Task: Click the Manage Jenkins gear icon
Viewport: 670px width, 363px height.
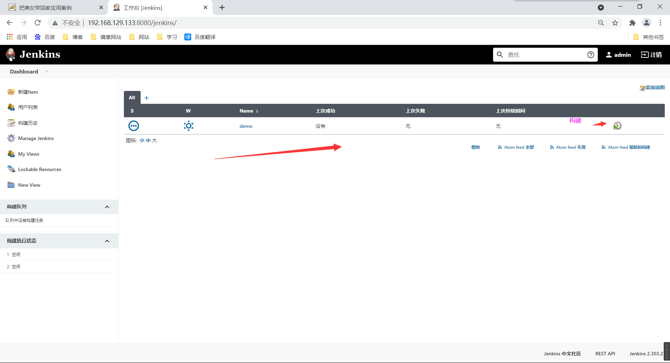Action: click(11, 138)
